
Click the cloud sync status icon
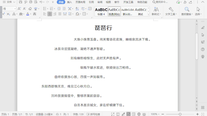click(178, 2)
